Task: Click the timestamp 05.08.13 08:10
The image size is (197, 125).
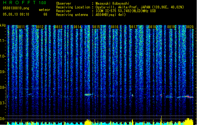Action: pyautogui.click(x=16, y=14)
